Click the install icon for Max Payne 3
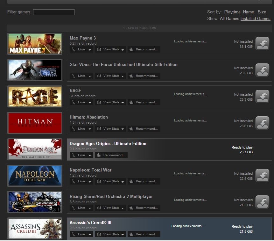The height and width of the screenshot is (241, 274). point(262,44)
